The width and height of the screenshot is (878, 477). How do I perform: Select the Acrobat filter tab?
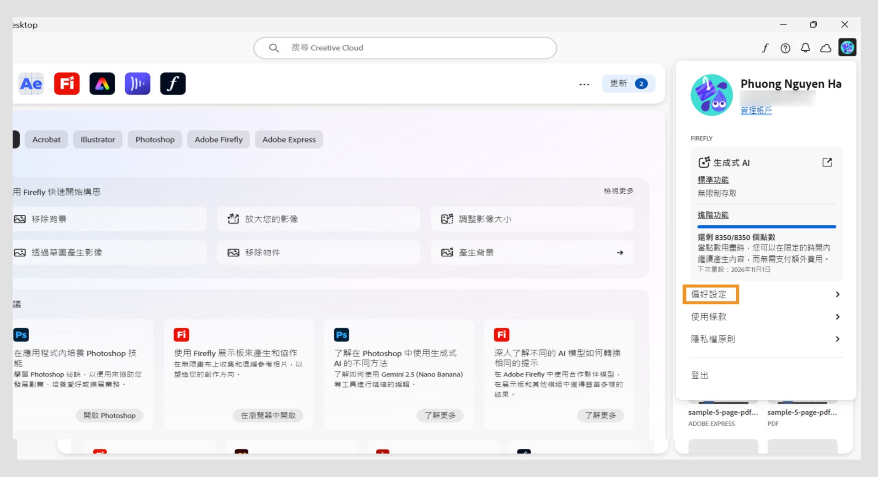tap(46, 139)
